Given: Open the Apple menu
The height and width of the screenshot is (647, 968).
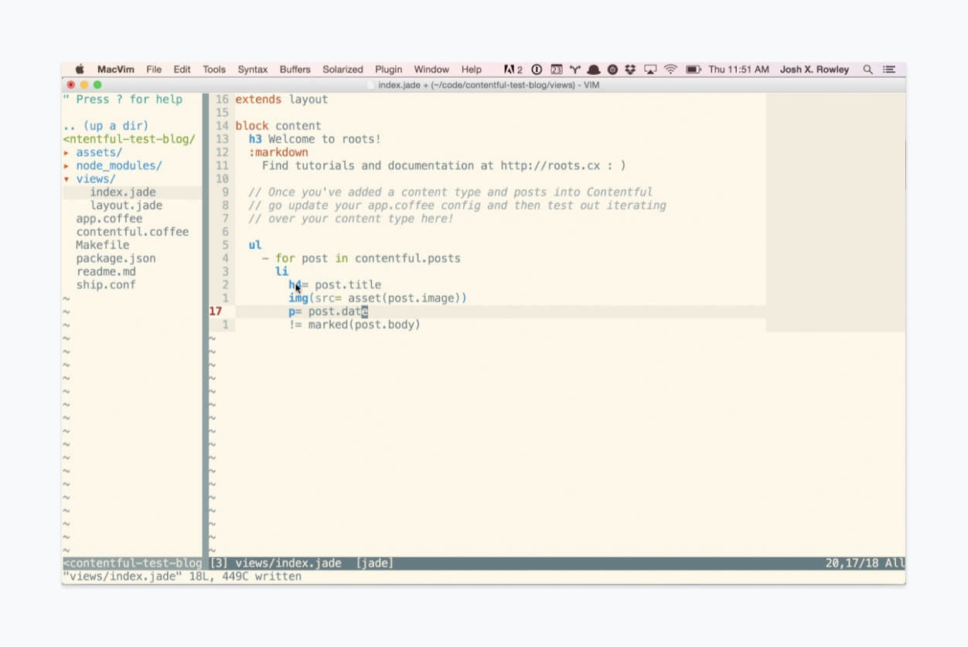Looking at the screenshot, I should pyautogui.click(x=79, y=70).
